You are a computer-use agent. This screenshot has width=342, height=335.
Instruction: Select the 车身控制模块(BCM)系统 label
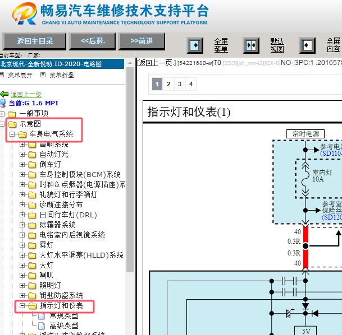click(x=80, y=175)
